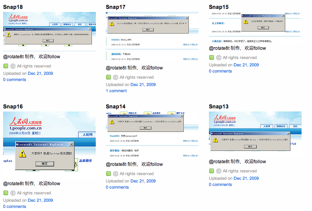This screenshot has width=312, height=211.
Task: Open "0 comments" link under Snap18
Action: [x=15, y=80]
